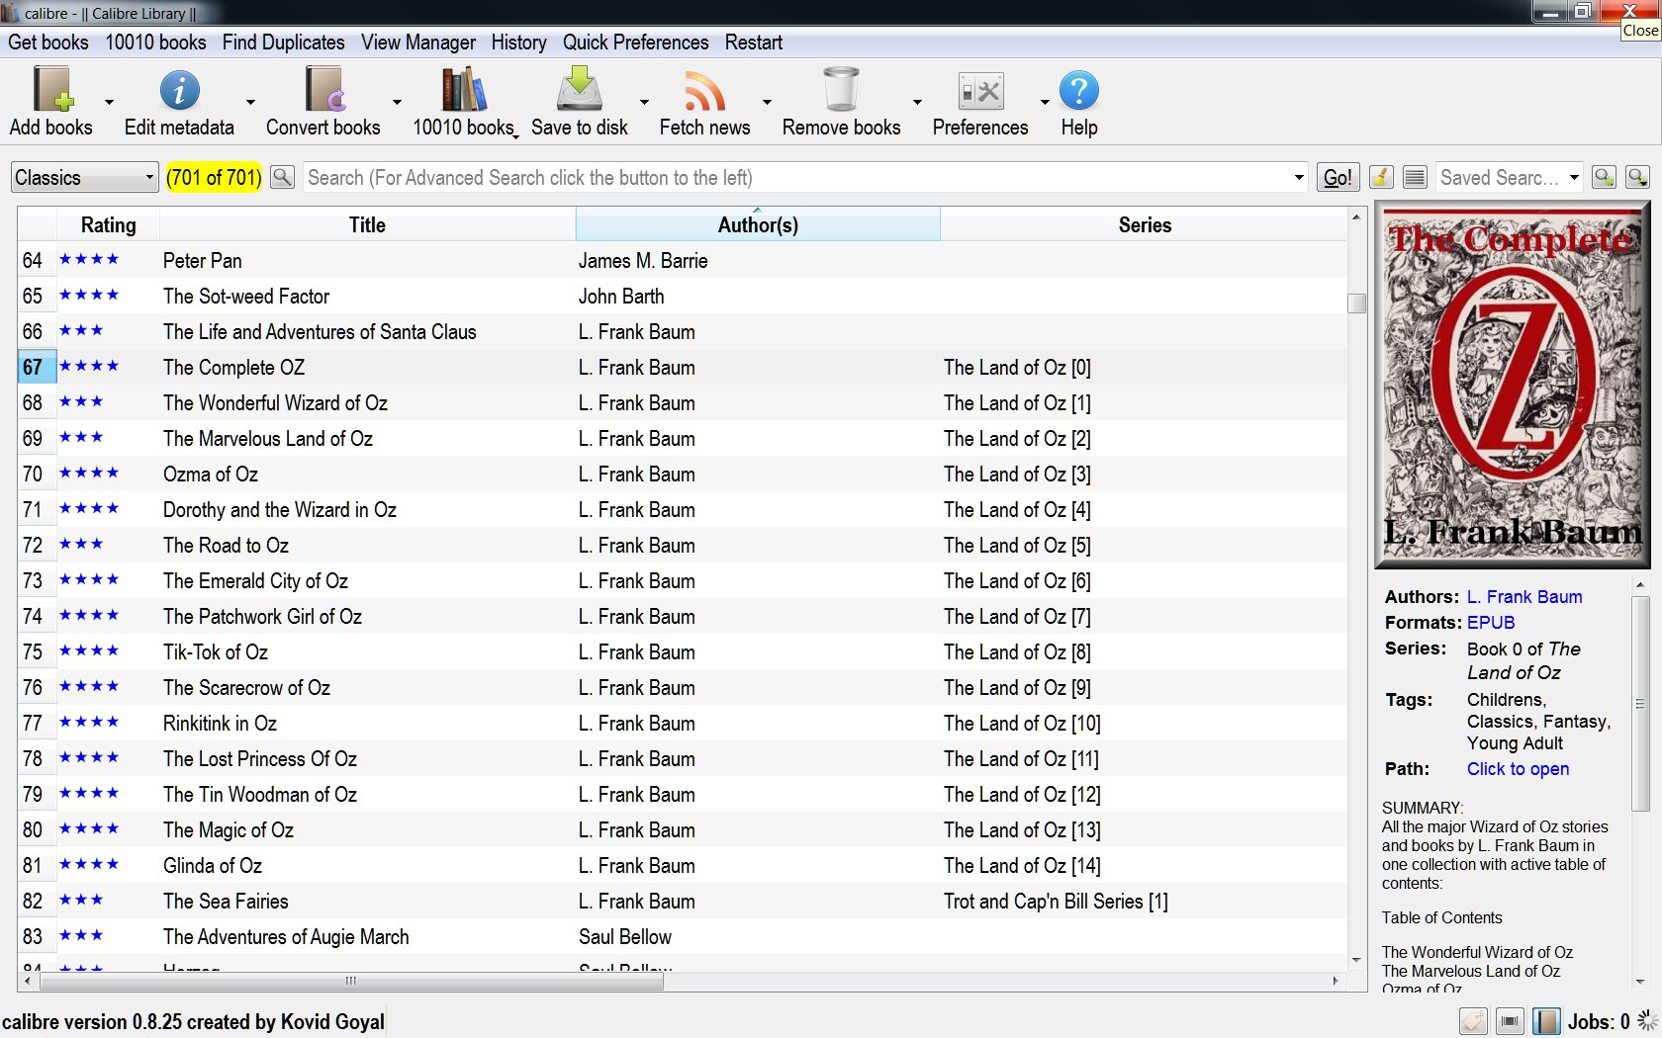This screenshot has width=1662, height=1038.
Task: Toggle the Cover Browser icon in status bar
Action: tap(1510, 1021)
